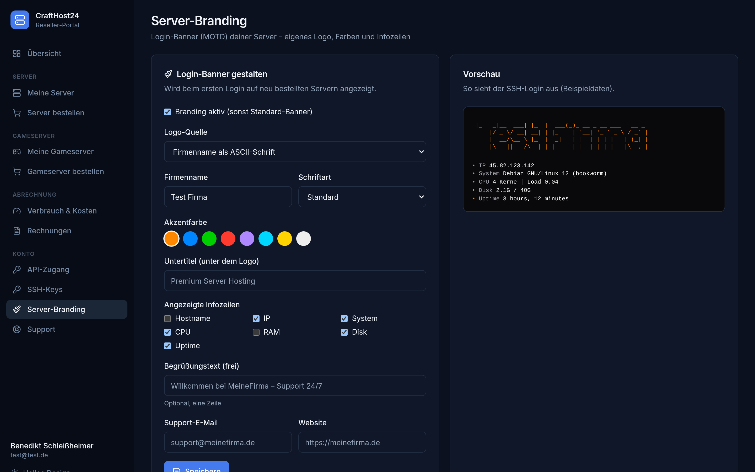Select Server-Branding in sidebar
Viewport: 755px width, 472px height.
click(x=67, y=309)
